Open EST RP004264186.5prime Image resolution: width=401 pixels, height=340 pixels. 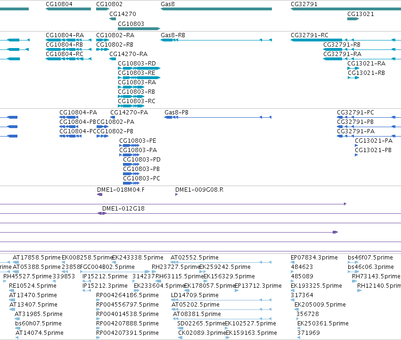tap(98, 300)
